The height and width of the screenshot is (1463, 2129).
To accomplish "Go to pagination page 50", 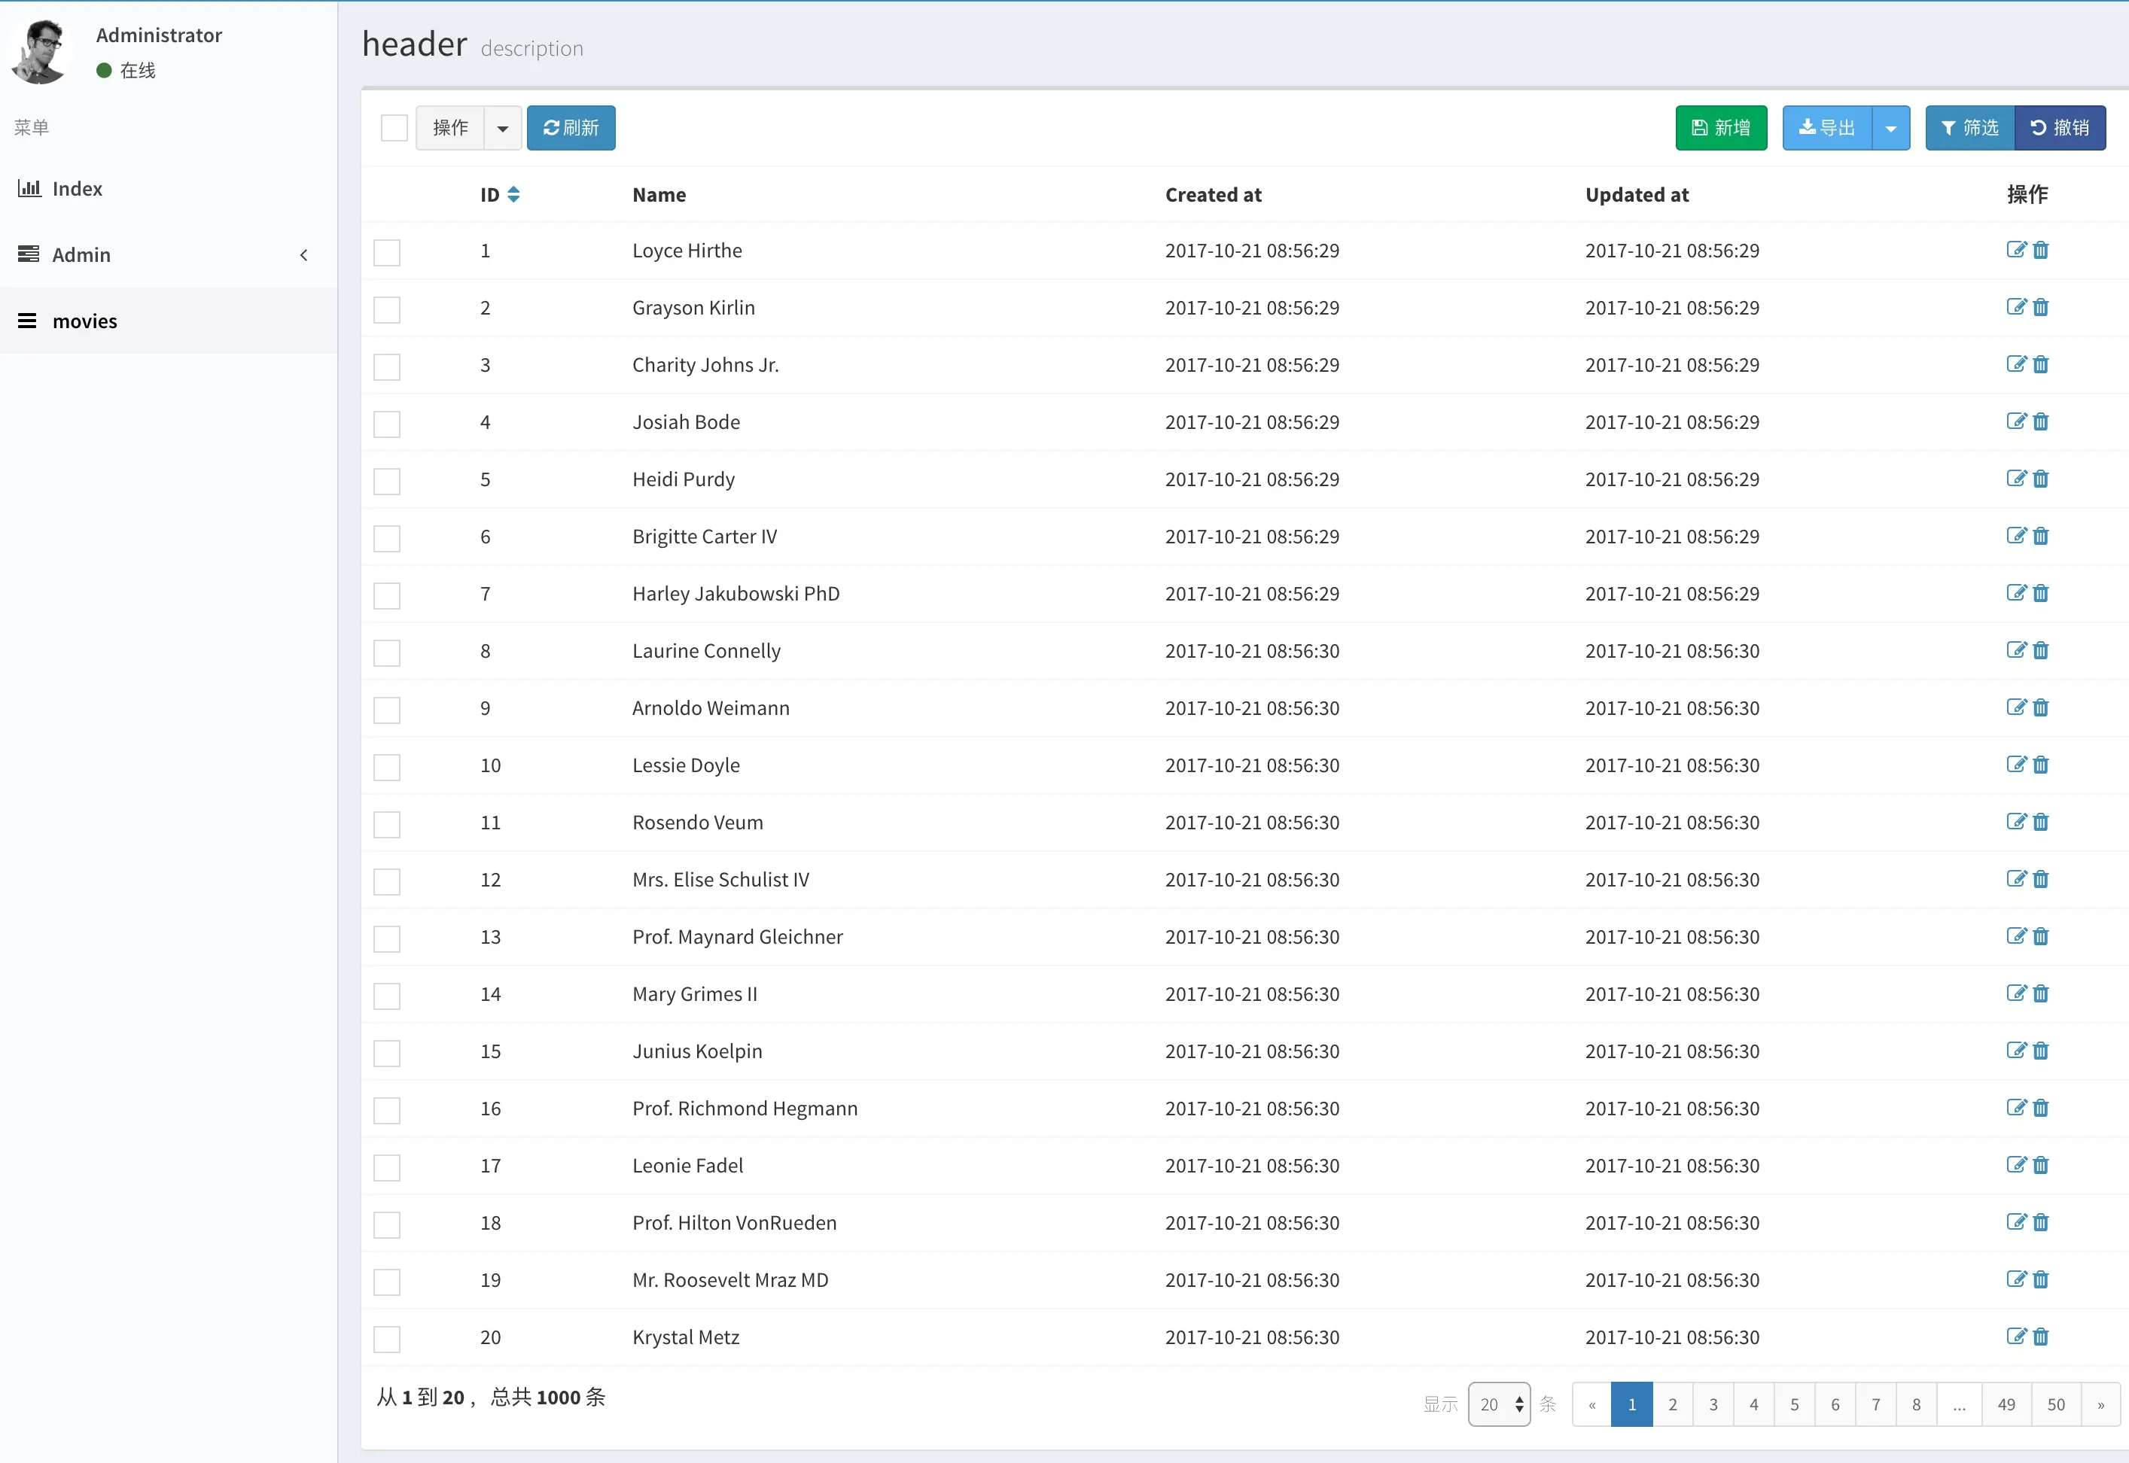I will click(2057, 1404).
